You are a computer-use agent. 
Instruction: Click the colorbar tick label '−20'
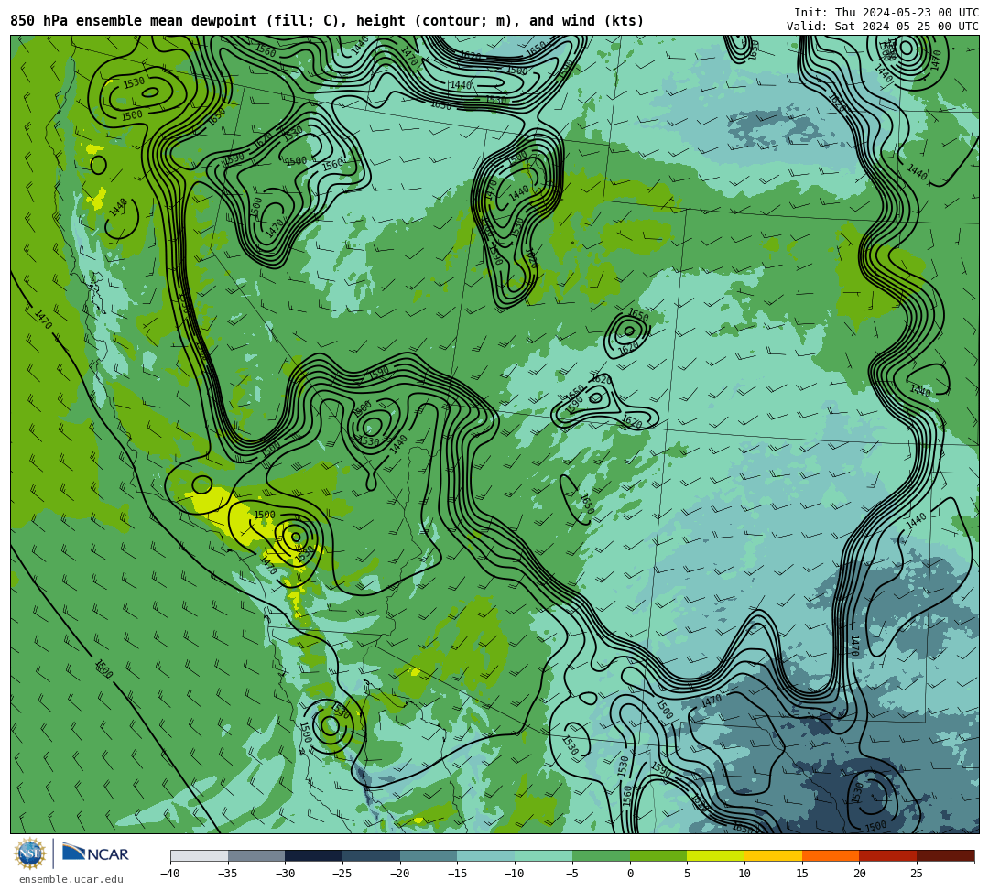(x=400, y=874)
